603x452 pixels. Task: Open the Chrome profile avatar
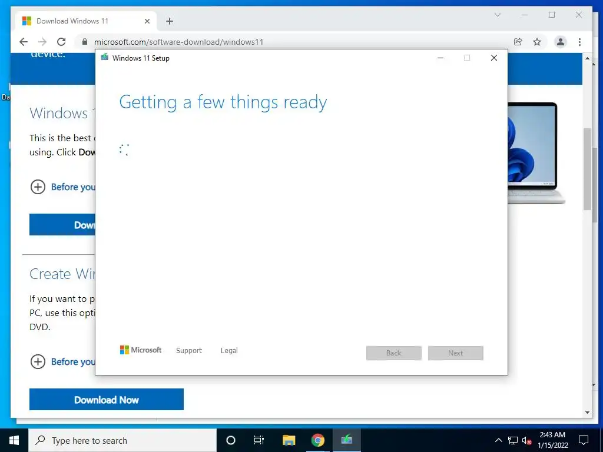coord(561,42)
